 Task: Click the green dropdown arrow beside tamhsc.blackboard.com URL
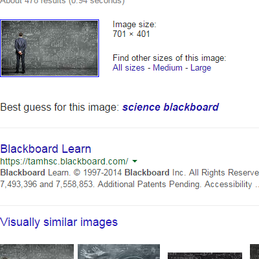click(135, 161)
